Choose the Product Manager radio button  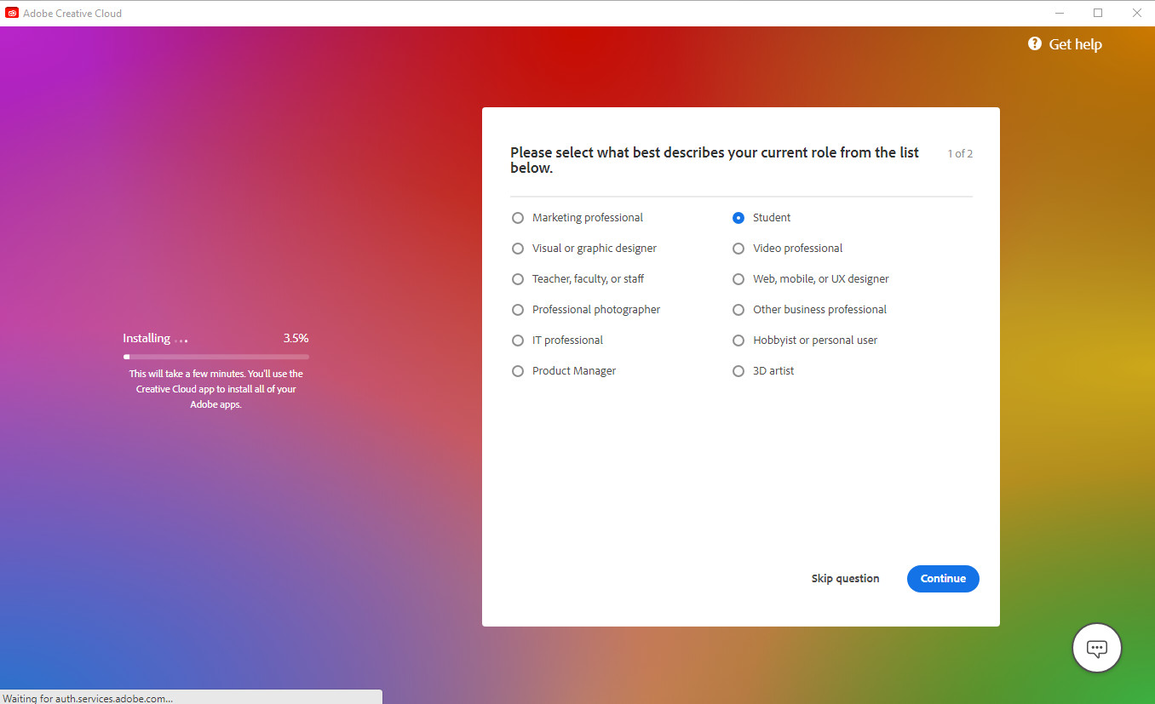coord(518,371)
